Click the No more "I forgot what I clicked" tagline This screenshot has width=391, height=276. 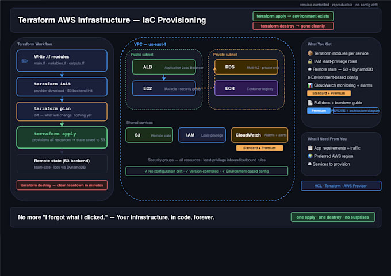(116, 217)
